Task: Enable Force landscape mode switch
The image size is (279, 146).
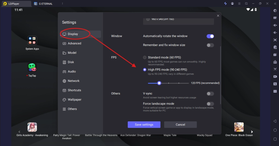Action: tap(210, 104)
